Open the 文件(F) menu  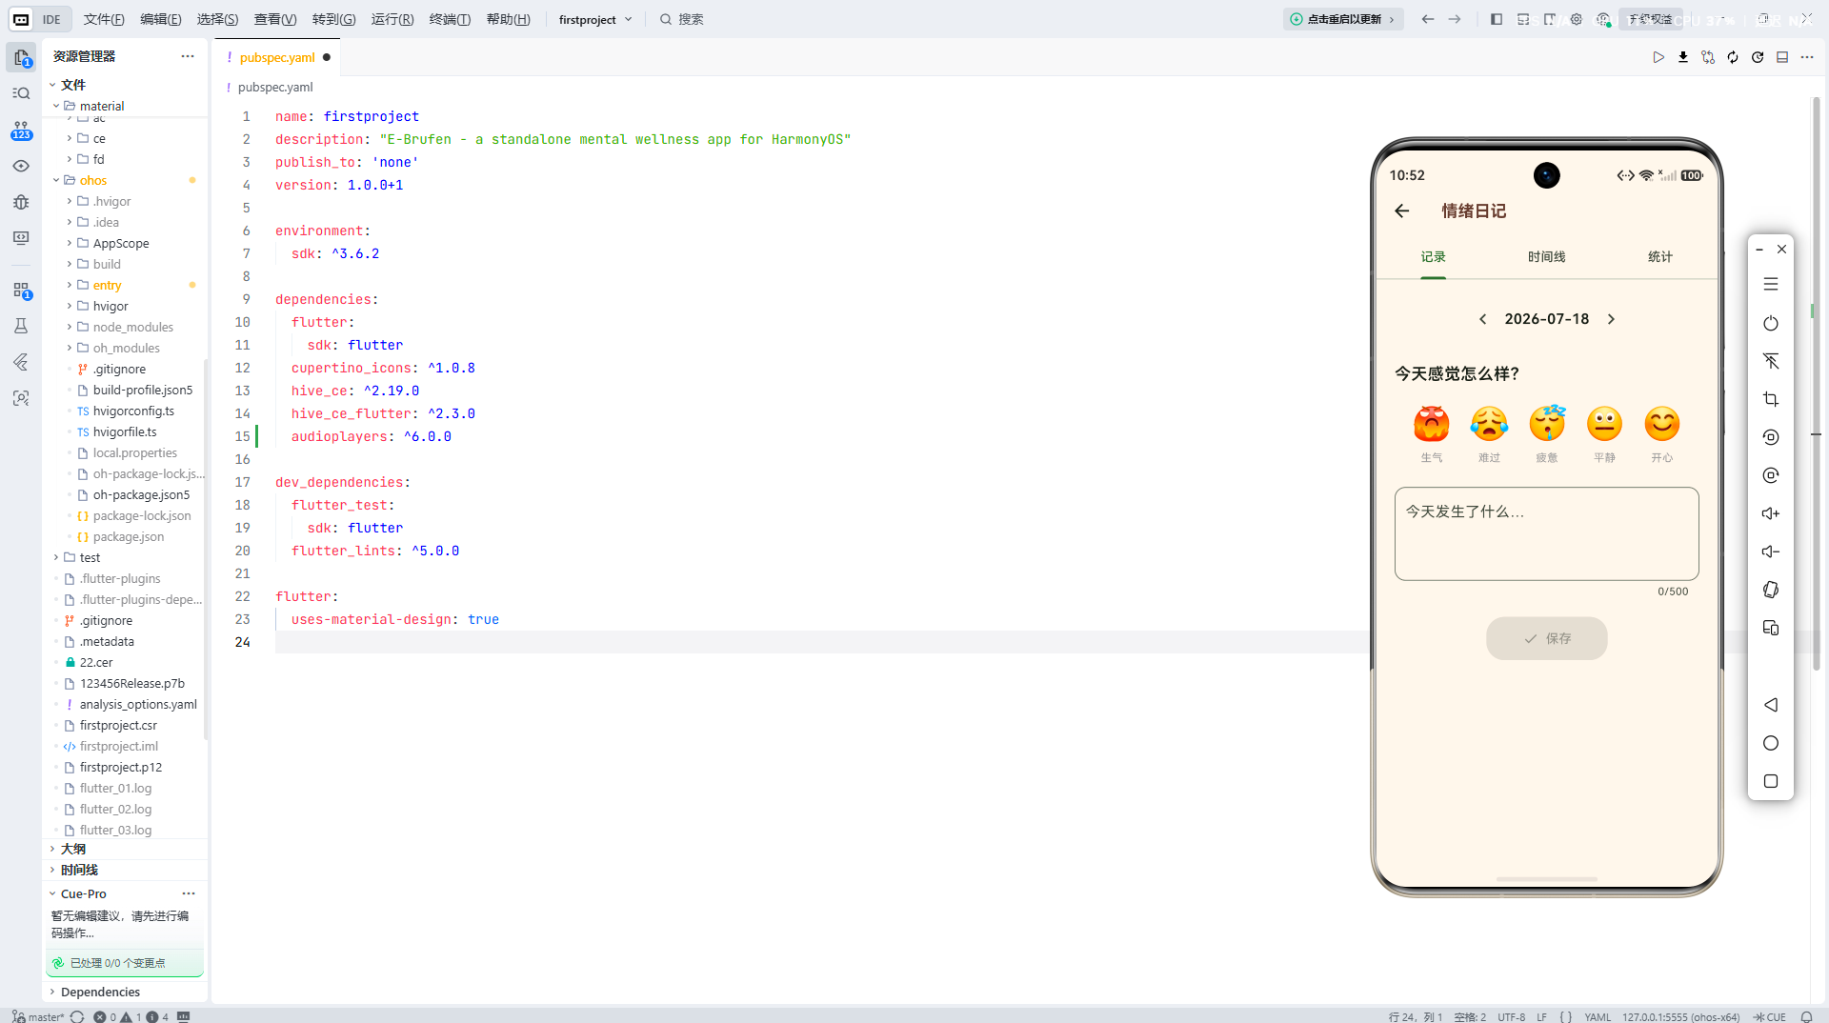pos(104,19)
